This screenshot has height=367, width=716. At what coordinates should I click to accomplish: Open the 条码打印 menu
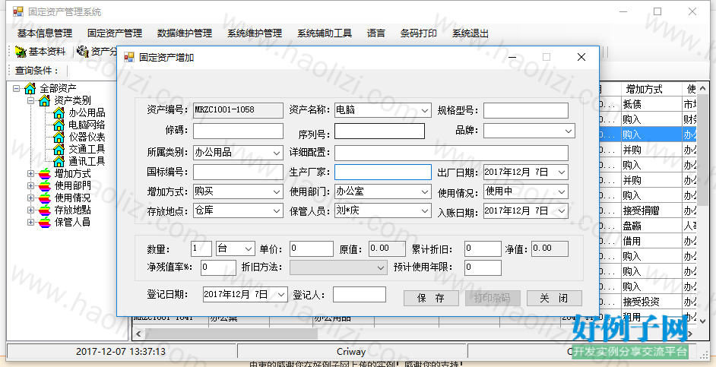coord(418,33)
